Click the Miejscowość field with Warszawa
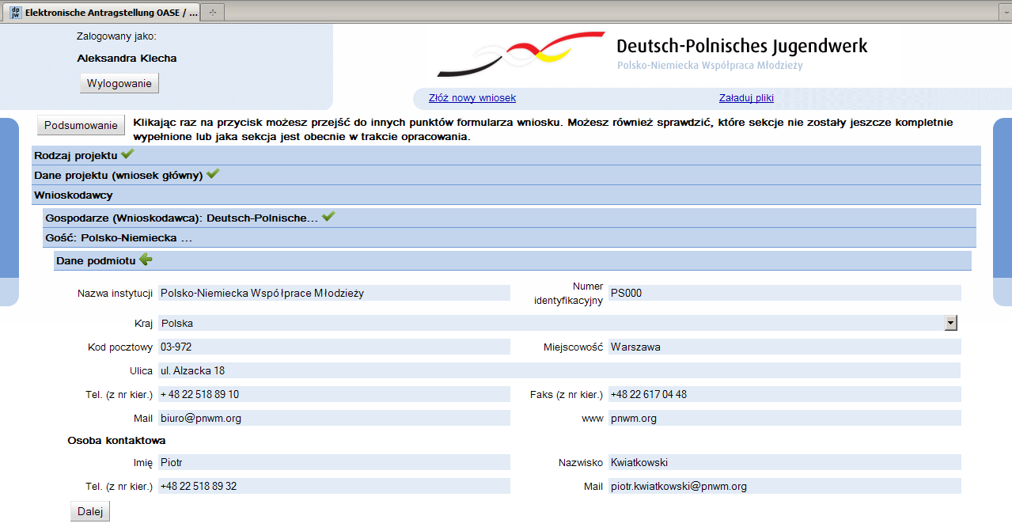1012x531 pixels. tap(785, 347)
